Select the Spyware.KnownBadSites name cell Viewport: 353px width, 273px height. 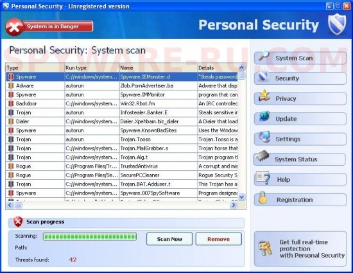159,130
